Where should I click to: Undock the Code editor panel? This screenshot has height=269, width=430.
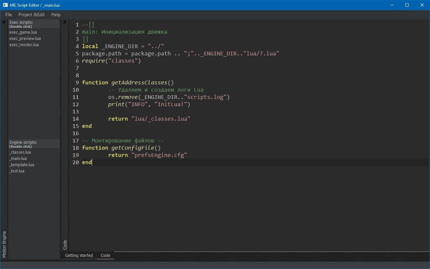click(65, 22)
